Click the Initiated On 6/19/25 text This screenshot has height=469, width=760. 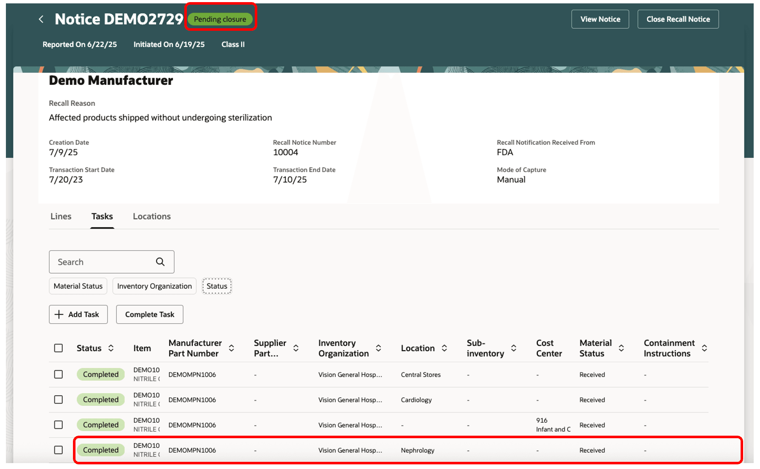pos(169,44)
